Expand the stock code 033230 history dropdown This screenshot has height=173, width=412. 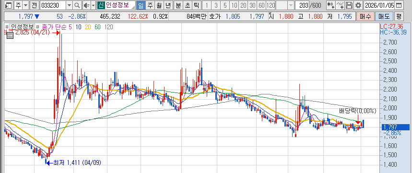[x=69, y=5]
